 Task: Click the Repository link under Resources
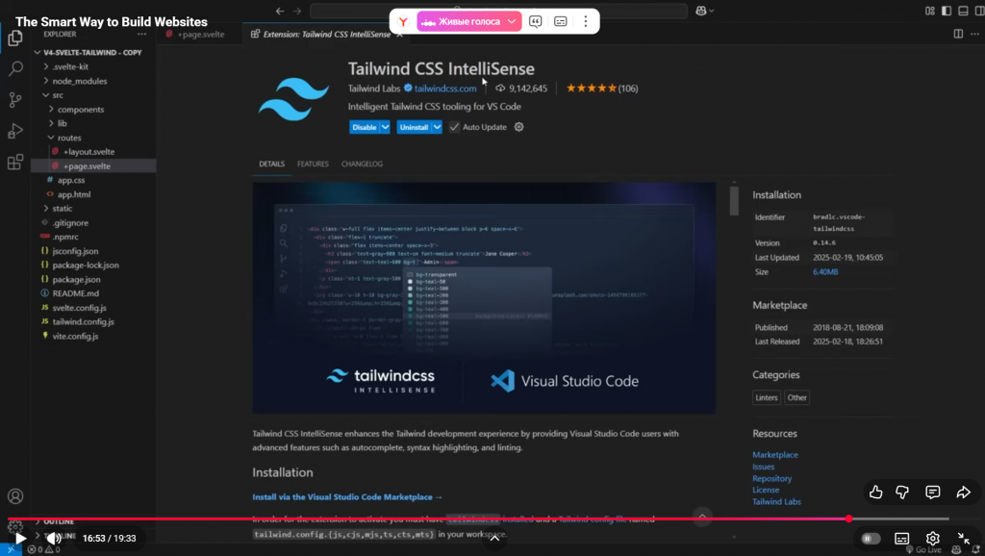point(771,478)
